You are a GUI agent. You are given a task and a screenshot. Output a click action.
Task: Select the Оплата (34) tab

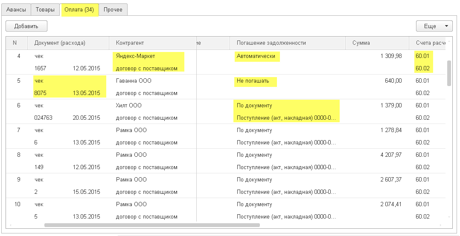[x=79, y=9]
